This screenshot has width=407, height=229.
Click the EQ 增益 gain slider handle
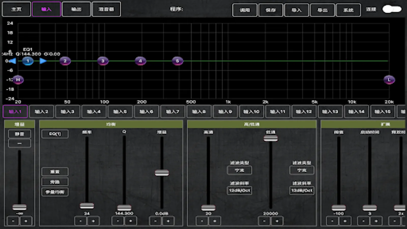(x=162, y=173)
